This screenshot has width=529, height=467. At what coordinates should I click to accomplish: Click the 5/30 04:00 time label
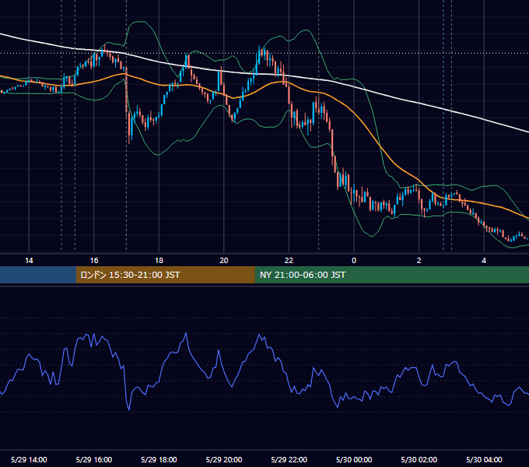pyautogui.click(x=484, y=459)
